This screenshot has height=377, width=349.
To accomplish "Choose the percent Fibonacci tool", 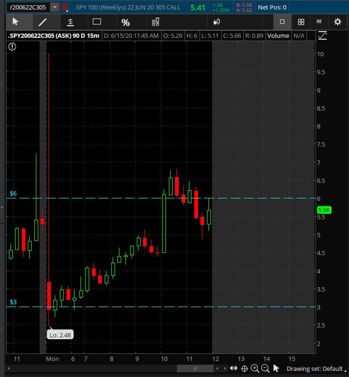I will point(125,22).
